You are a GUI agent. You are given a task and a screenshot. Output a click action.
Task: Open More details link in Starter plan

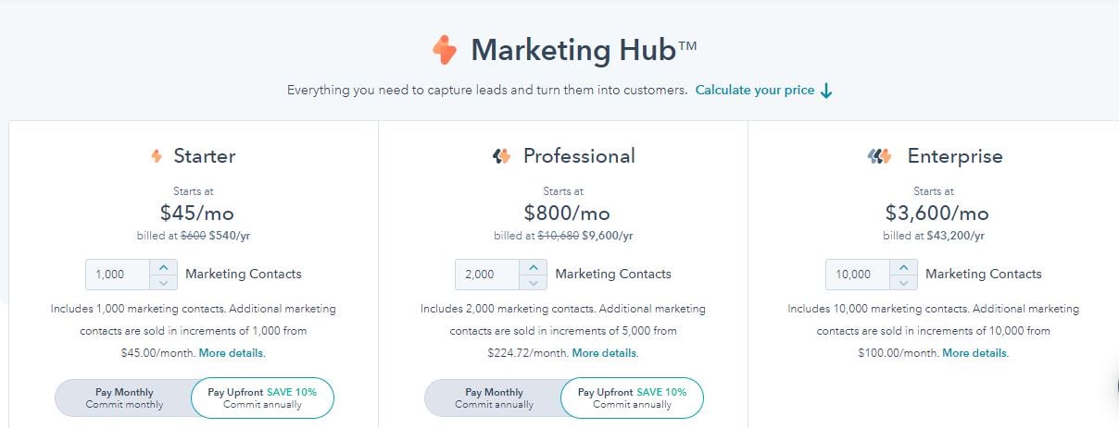231,353
